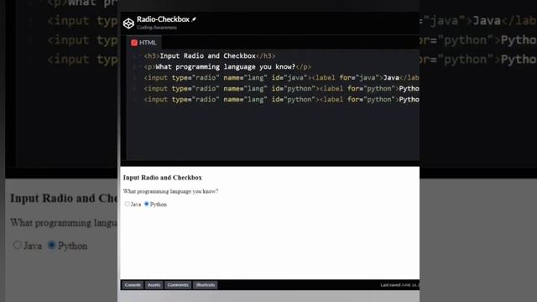This screenshot has width=537, height=302.
Task: Open the Assets panel
Action: click(x=154, y=285)
